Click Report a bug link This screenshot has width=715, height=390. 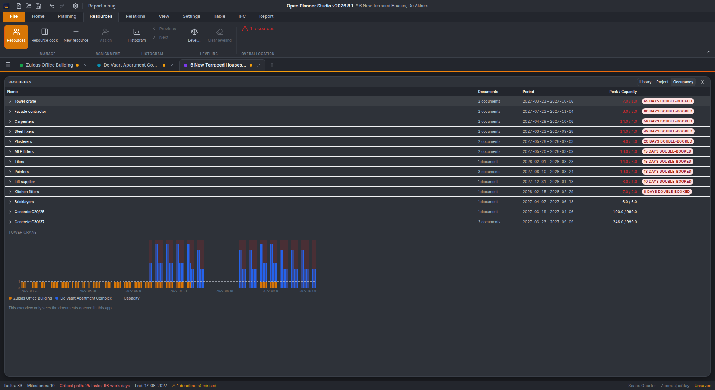coord(102,6)
